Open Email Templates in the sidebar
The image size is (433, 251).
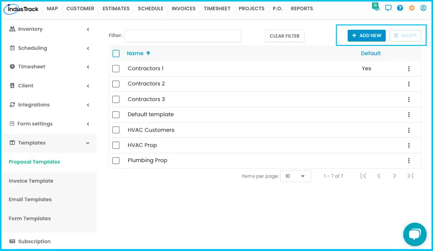pyautogui.click(x=30, y=200)
